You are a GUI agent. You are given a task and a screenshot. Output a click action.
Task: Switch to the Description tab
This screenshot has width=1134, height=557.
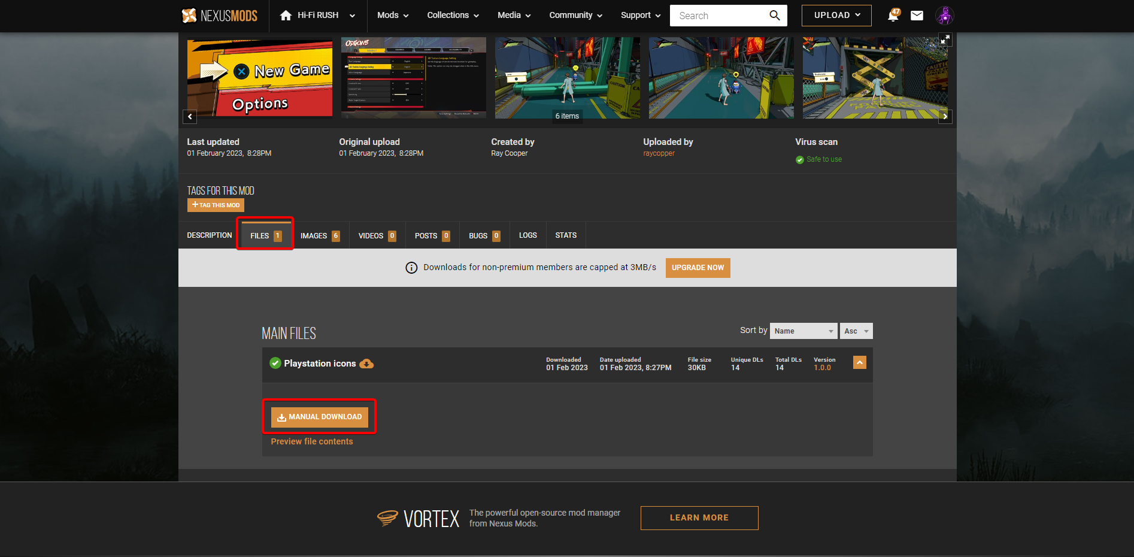pyautogui.click(x=210, y=235)
